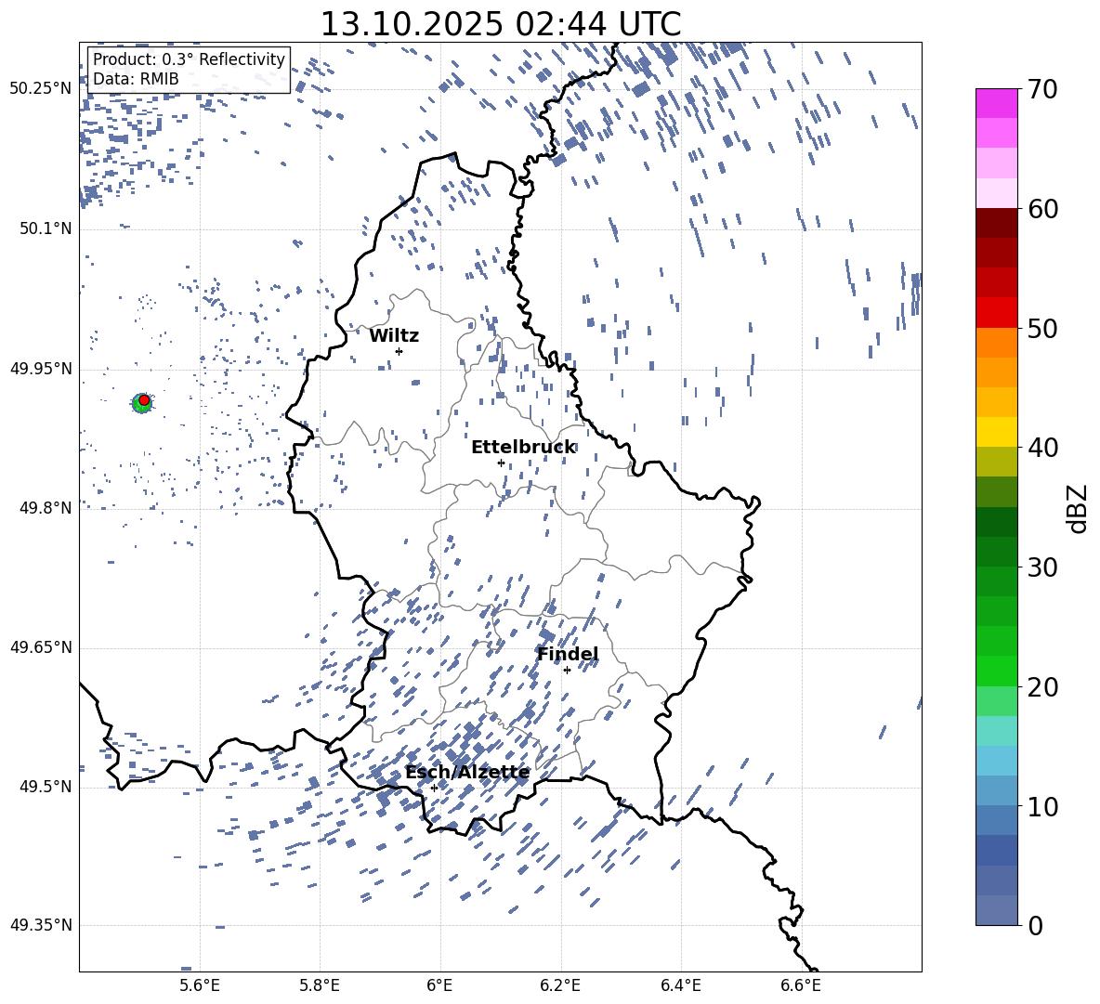Image resolution: width=1100 pixels, height=1004 pixels.
Task: Click the colorbar tick label 60
Action: pyautogui.click(x=1042, y=209)
